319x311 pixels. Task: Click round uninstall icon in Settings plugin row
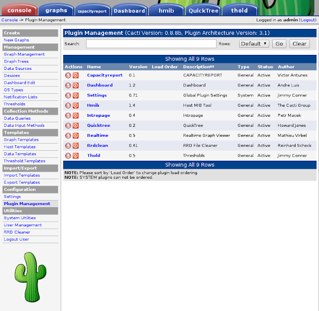68,95
